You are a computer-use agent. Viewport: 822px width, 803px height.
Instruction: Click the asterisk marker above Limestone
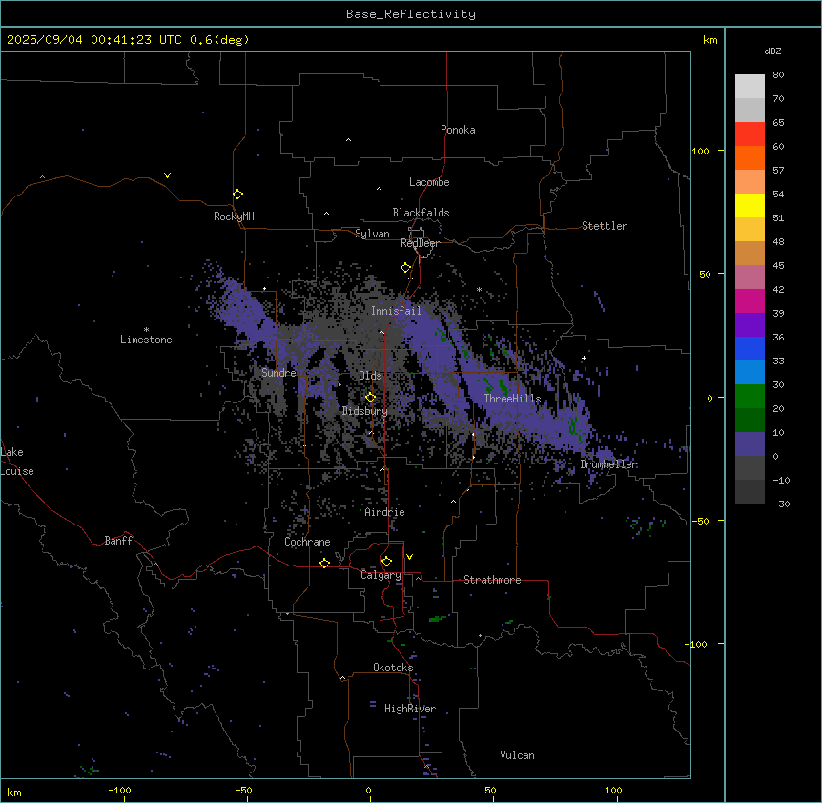(x=146, y=330)
